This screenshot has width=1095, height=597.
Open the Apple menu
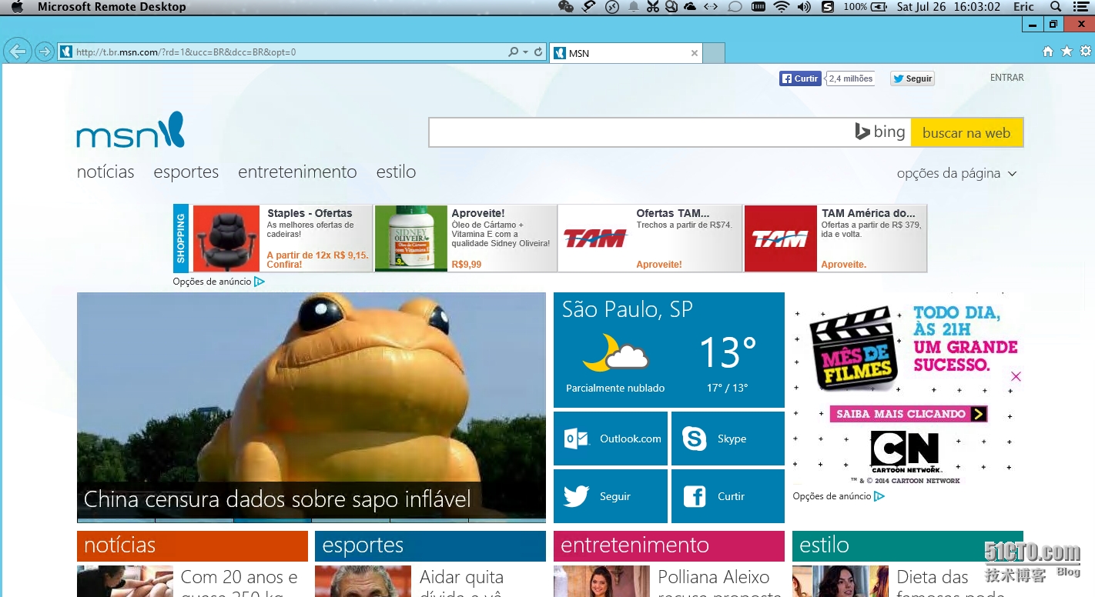tap(18, 7)
